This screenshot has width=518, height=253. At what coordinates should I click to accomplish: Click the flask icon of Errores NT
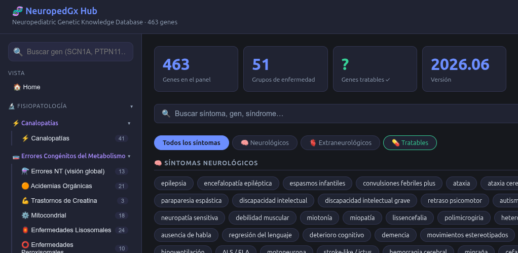25,171
